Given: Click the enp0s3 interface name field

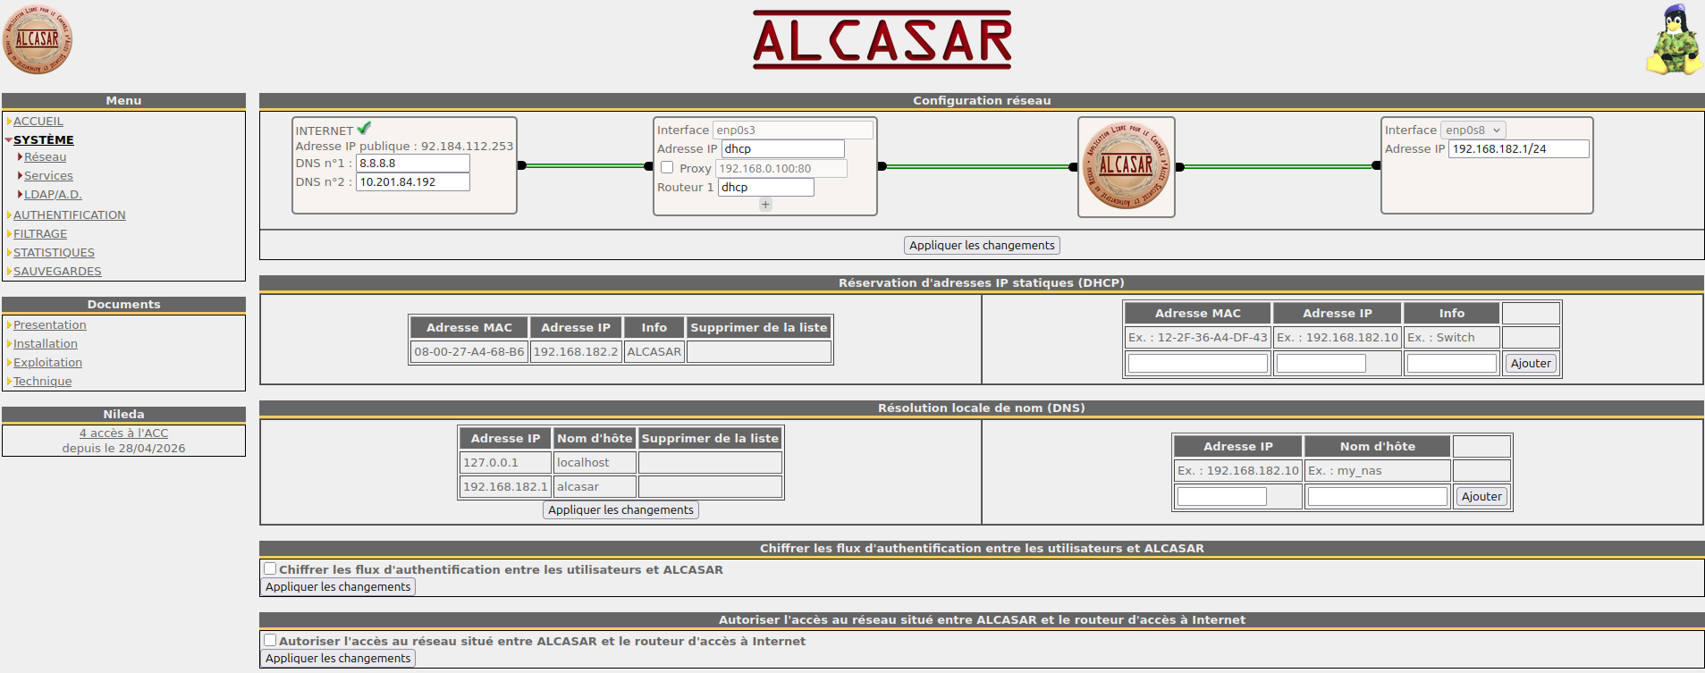Looking at the screenshot, I should [793, 130].
